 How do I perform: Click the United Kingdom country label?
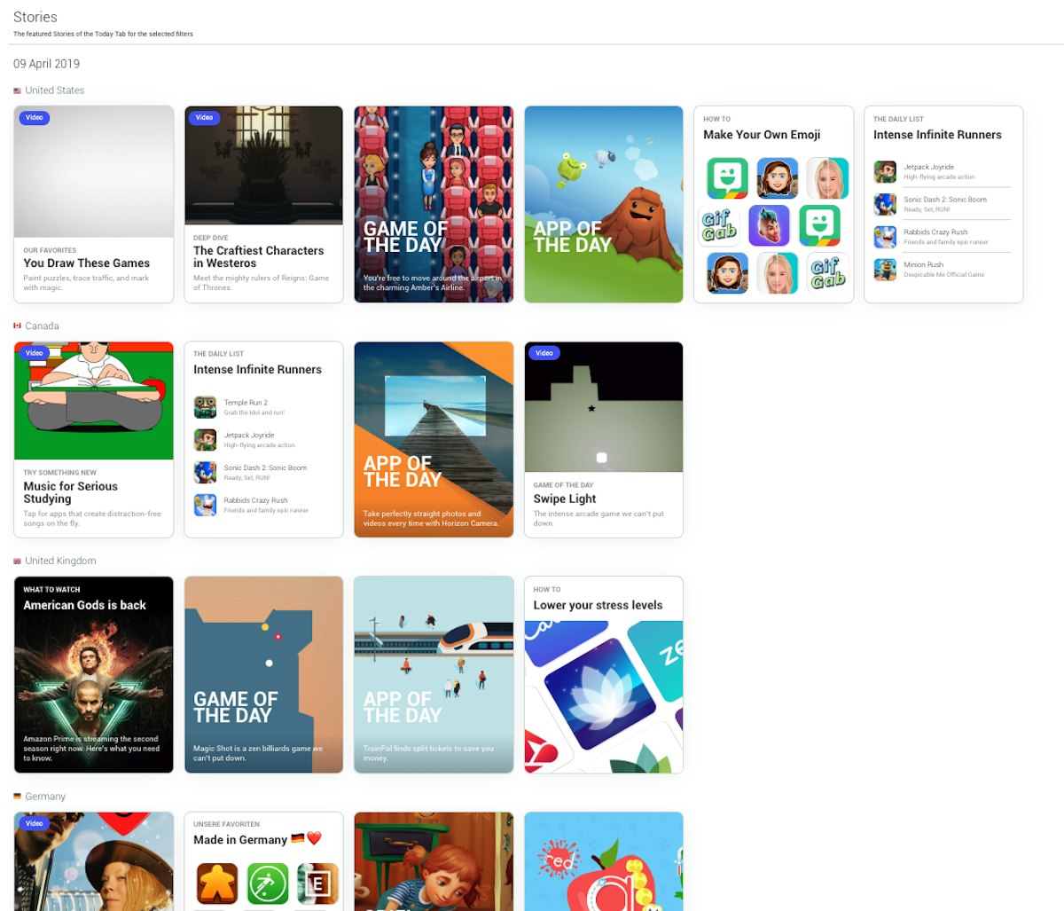pos(60,561)
